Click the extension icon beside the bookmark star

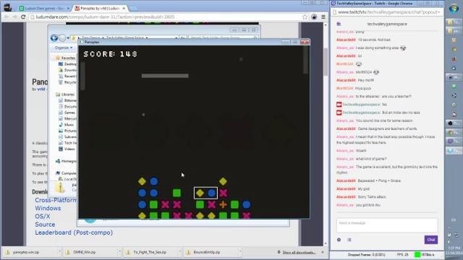314,17
